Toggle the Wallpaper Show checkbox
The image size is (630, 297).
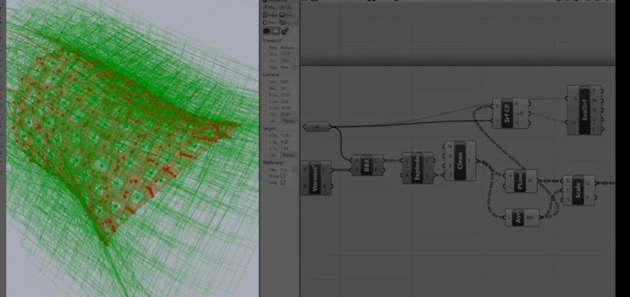tap(283, 176)
